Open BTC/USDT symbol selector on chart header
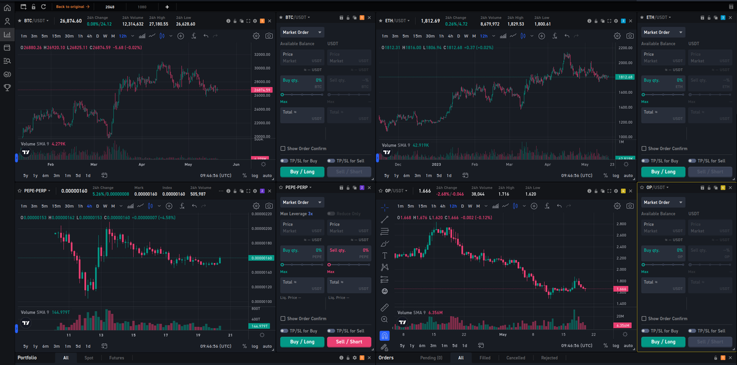 coord(38,21)
